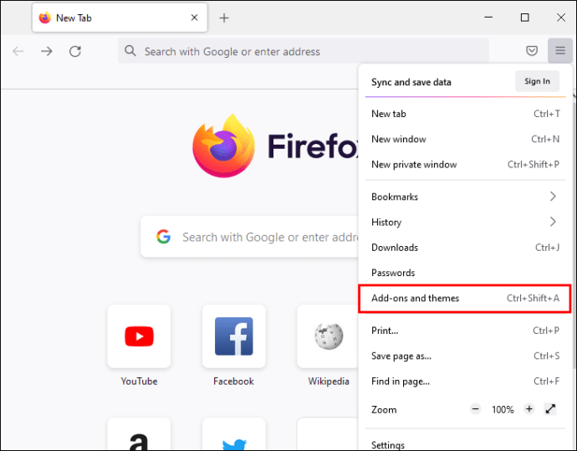Open the Amazon shortcut tile
This screenshot has width=577, height=451.
click(139, 434)
